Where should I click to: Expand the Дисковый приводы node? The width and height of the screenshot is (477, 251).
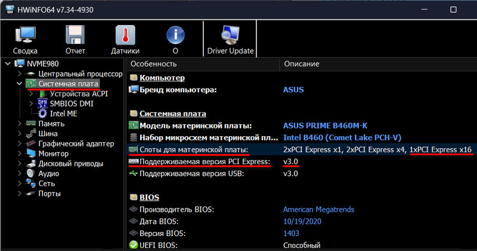pyautogui.click(x=20, y=164)
